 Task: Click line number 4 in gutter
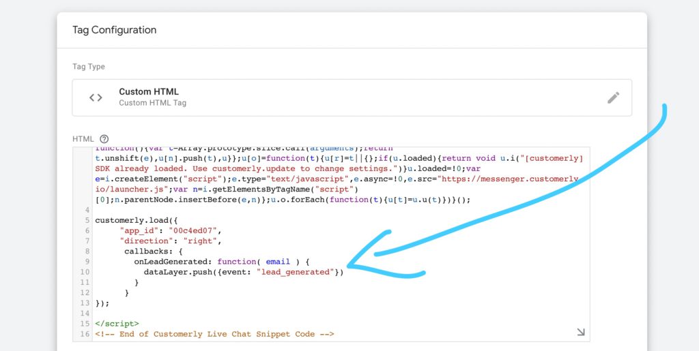click(x=87, y=210)
